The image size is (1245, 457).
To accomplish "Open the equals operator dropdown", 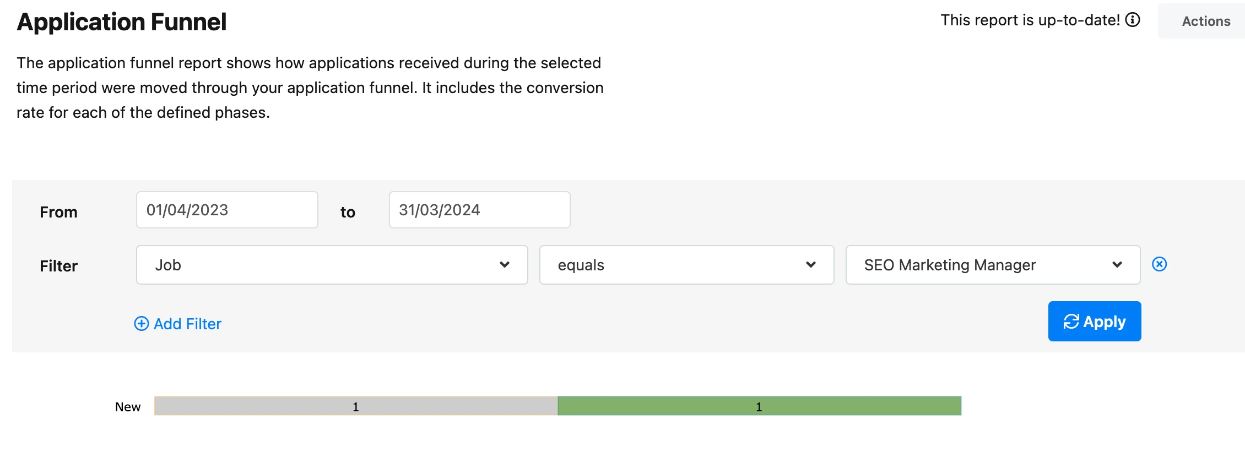I will 686,265.
